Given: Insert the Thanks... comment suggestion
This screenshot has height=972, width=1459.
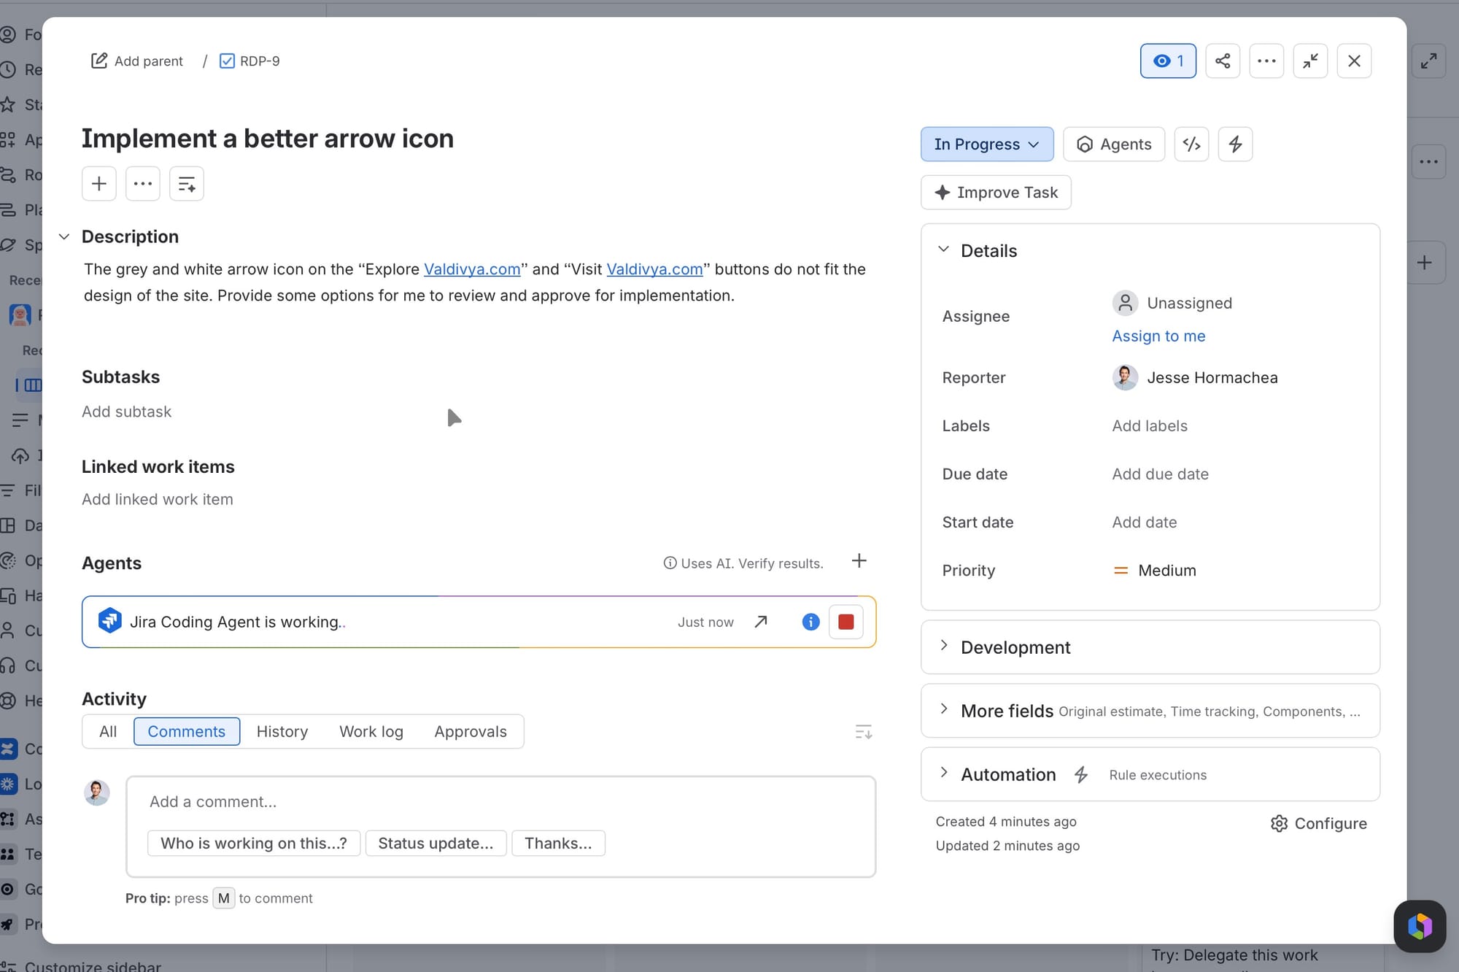Looking at the screenshot, I should [558, 844].
